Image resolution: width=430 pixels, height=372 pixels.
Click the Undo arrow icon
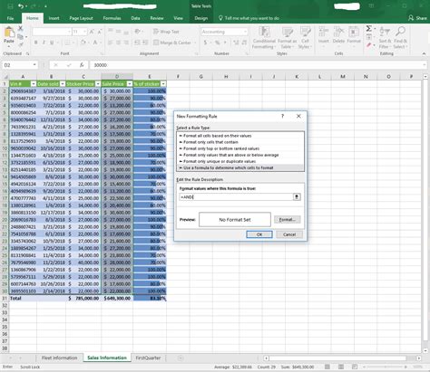tap(21, 6)
